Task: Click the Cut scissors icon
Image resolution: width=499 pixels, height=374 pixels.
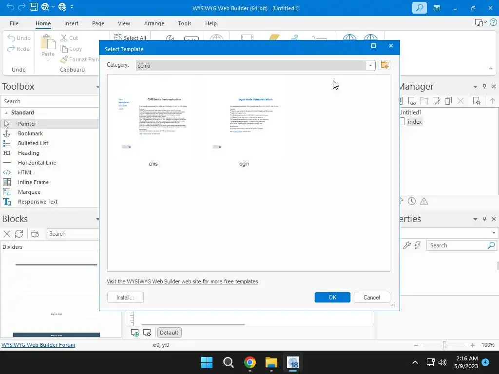Action: coord(64,38)
